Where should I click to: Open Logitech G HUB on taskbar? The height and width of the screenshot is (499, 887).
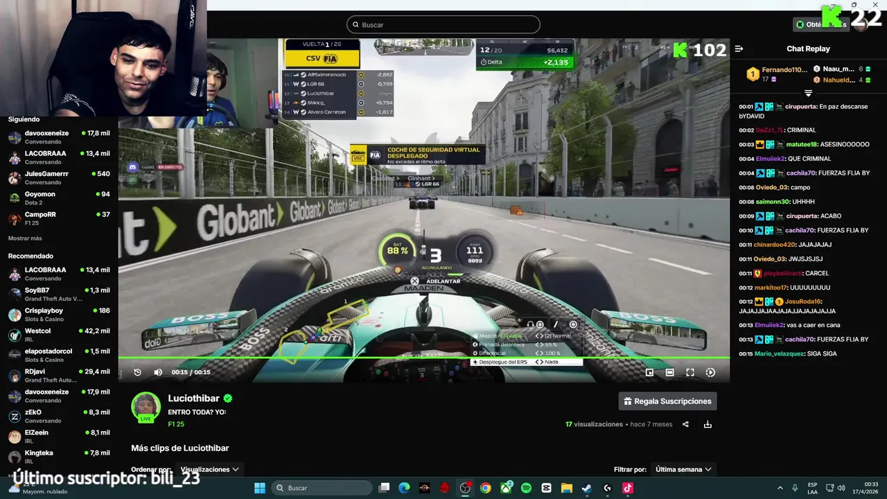(x=607, y=488)
